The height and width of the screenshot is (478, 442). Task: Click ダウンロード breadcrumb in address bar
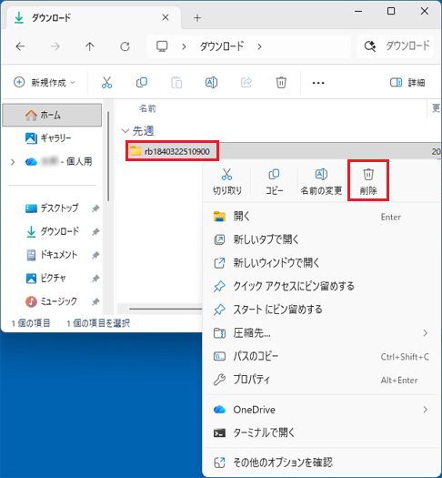pos(222,46)
